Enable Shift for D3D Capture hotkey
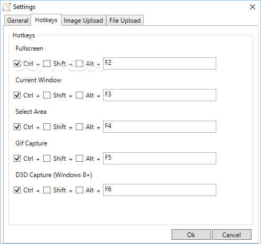This screenshot has width=261, height=244. click(47, 190)
